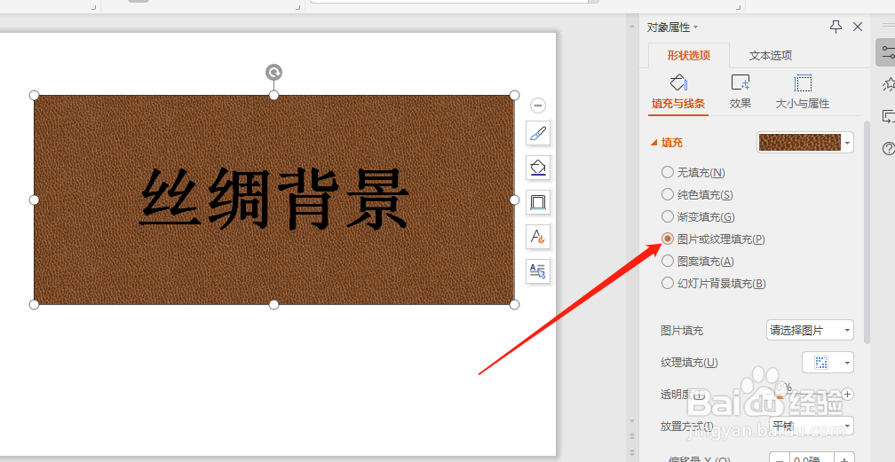Click the properties sliders icon in side strip
Image resolution: width=895 pixels, height=462 pixels.
tap(888, 52)
